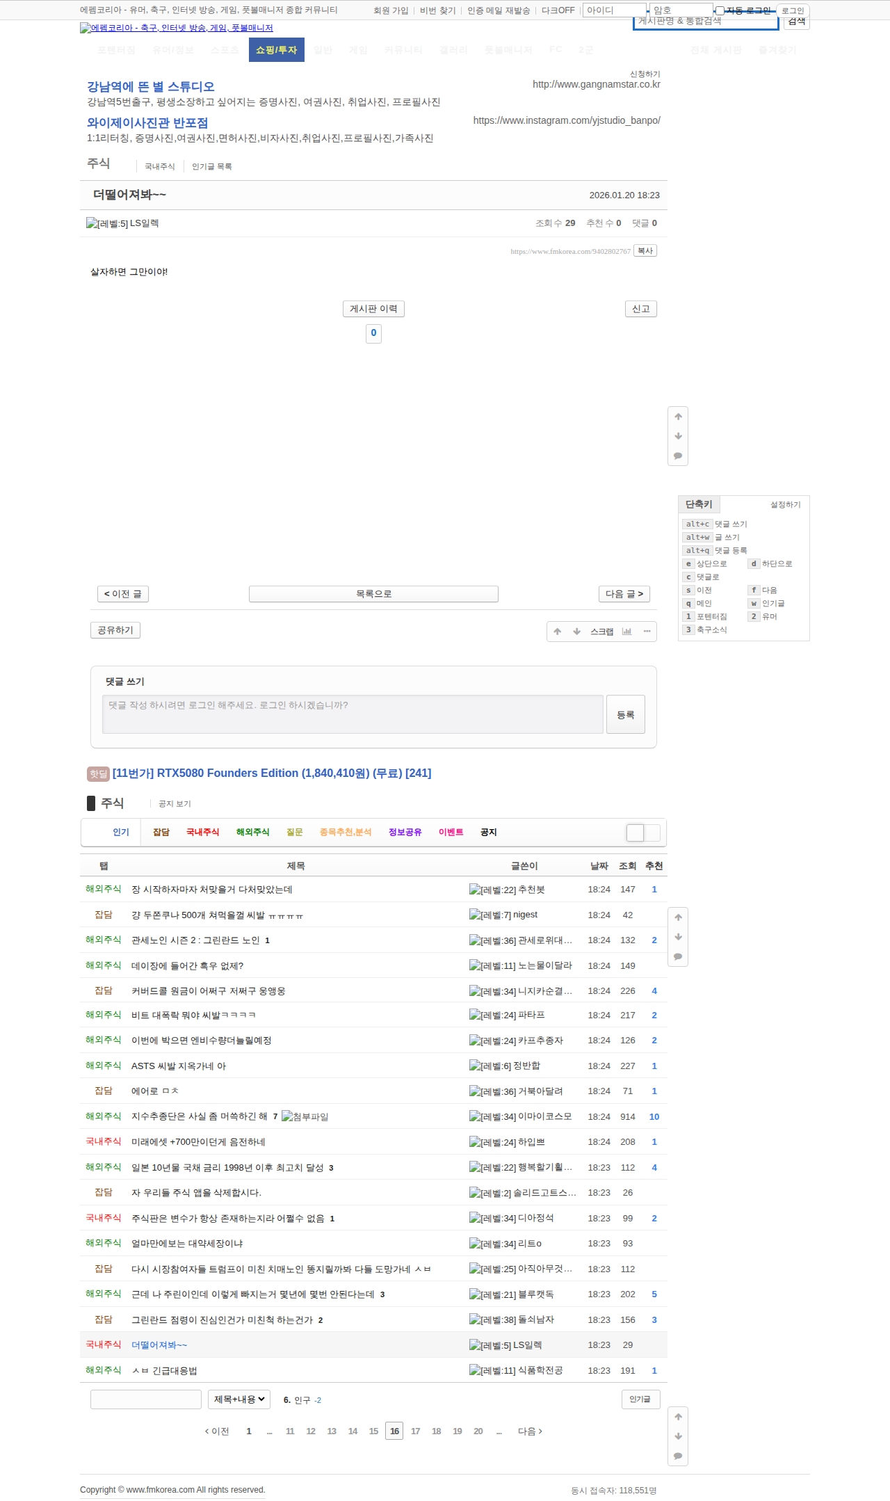Click the speech bubble icon above 단축키 panel
The height and width of the screenshot is (1501, 890).
(678, 456)
